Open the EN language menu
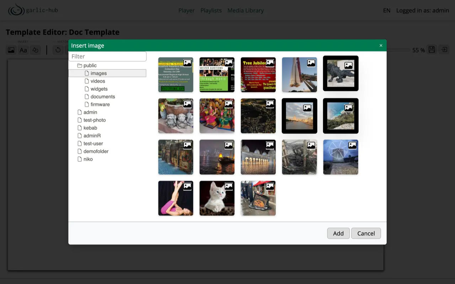Screen dimensions: 455x284 [387, 10]
